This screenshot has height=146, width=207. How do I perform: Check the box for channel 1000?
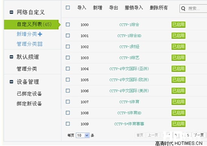tap(68, 24)
